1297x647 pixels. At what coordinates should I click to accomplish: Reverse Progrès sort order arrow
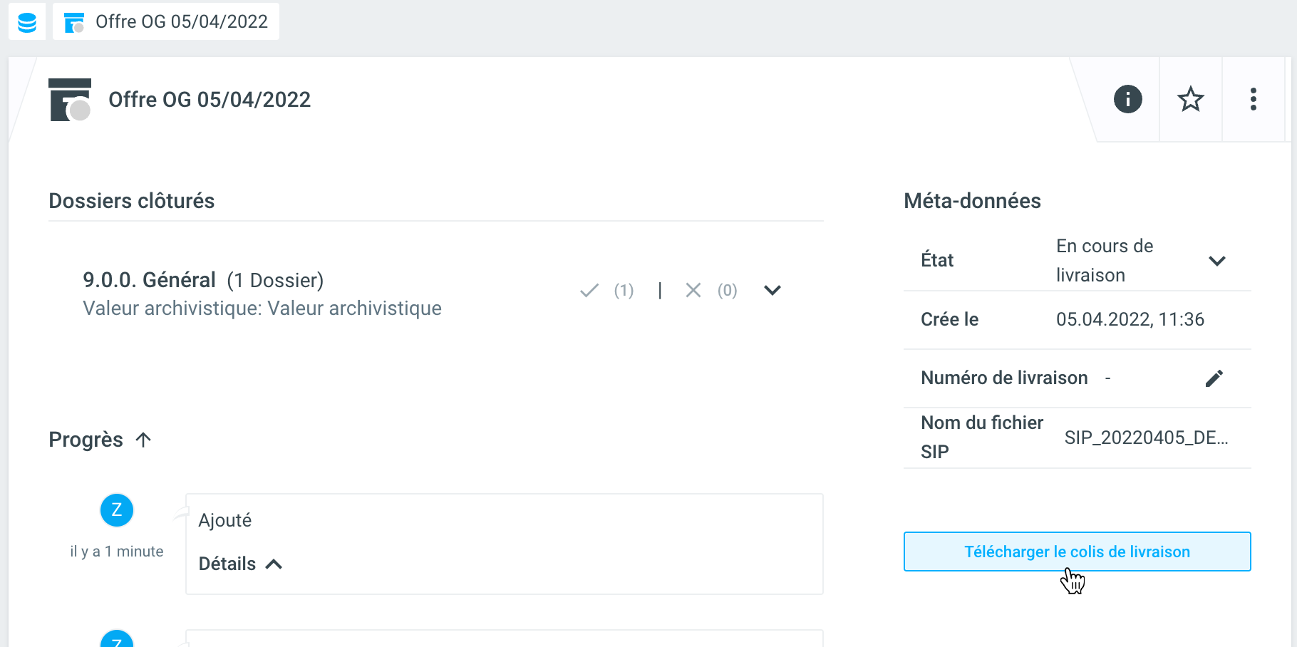[143, 440]
